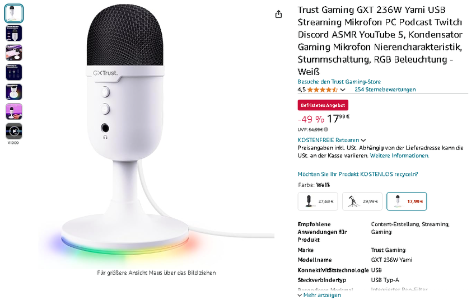Expand KOSTENFREIE Retouren details
The width and height of the screenshot is (476, 300).
pyautogui.click(x=332, y=140)
